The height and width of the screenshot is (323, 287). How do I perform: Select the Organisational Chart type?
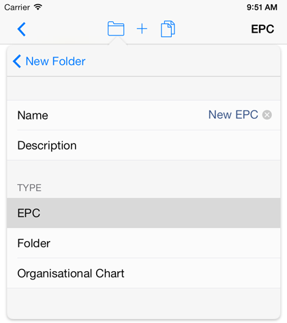coord(144,273)
